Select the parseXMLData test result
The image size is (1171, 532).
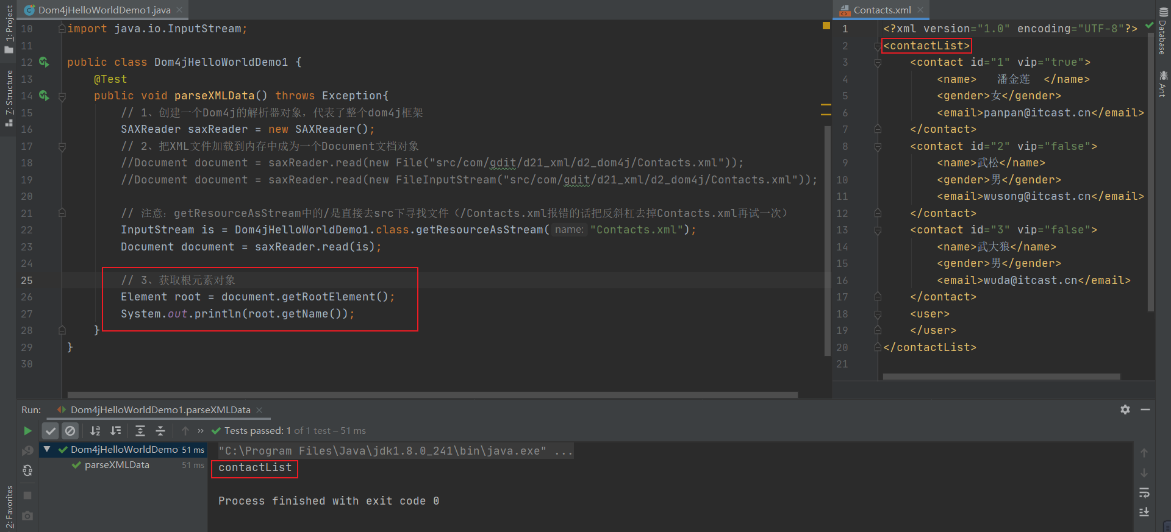(116, 465)
